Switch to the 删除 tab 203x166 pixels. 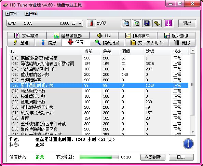(182, 42)
